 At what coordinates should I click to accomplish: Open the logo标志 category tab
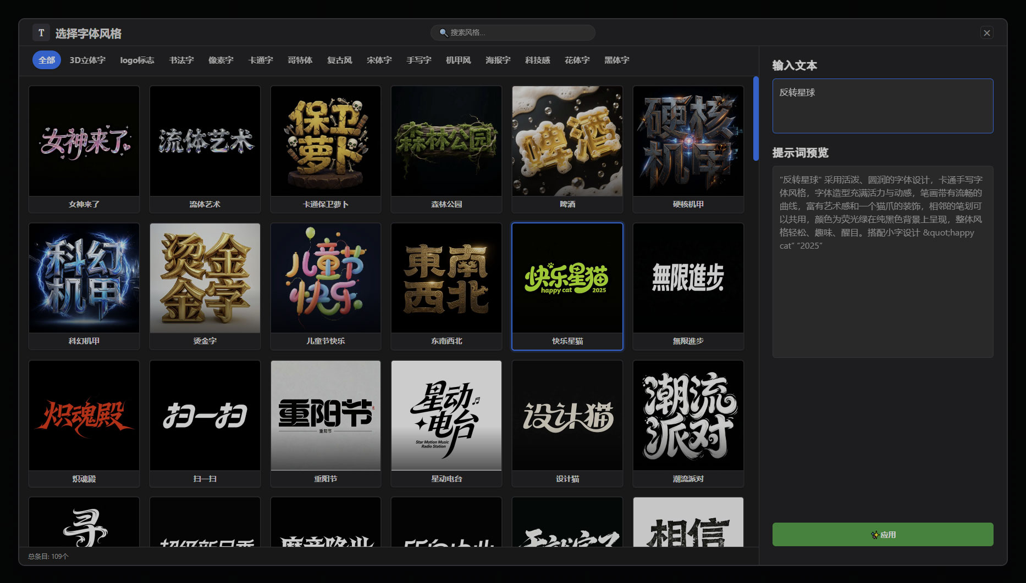[137, 60]
